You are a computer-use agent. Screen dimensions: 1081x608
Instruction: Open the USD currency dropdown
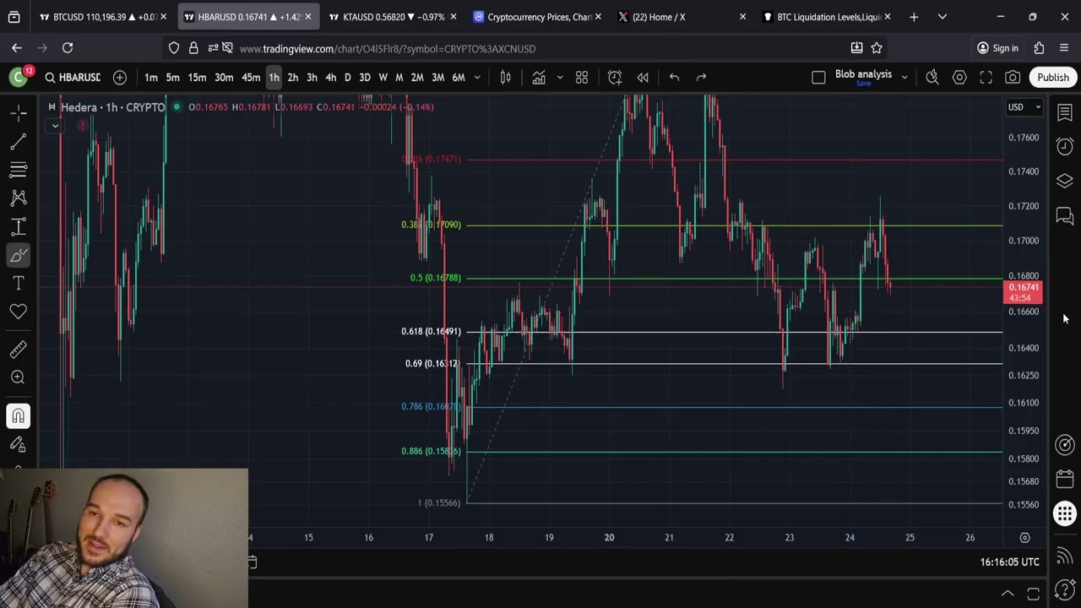click(x=1025, y=107)
